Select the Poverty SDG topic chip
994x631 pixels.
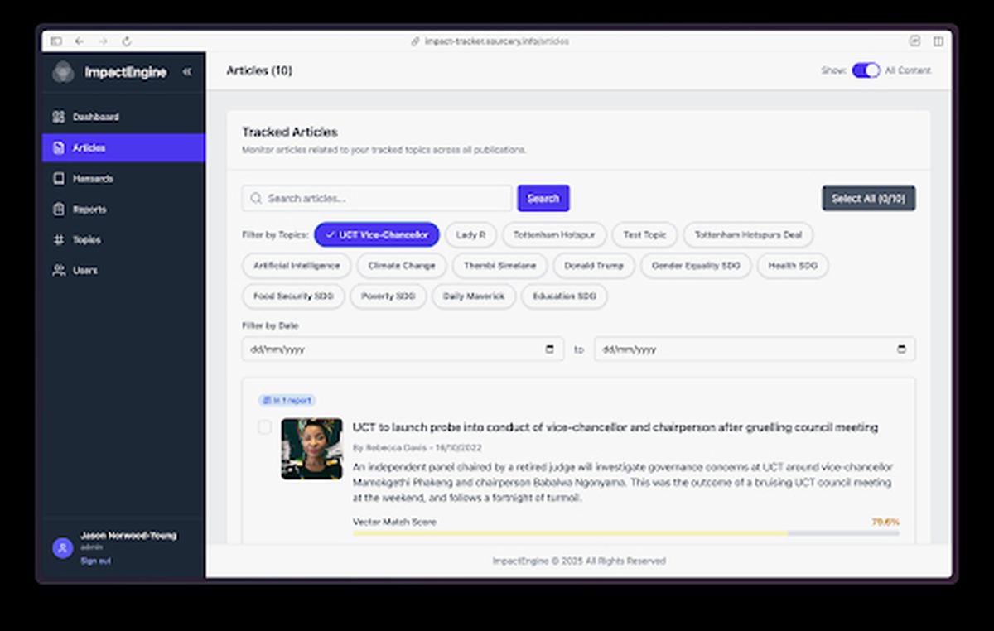(388, 296)
